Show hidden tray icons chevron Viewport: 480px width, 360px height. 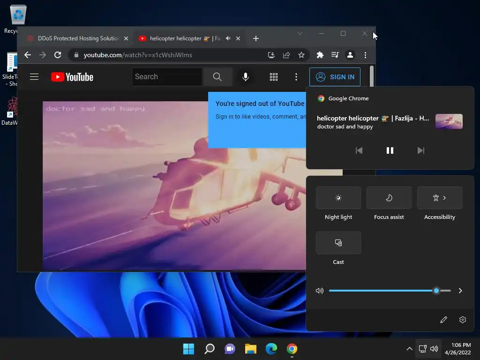pyautogui.click(x=409, y=349)
